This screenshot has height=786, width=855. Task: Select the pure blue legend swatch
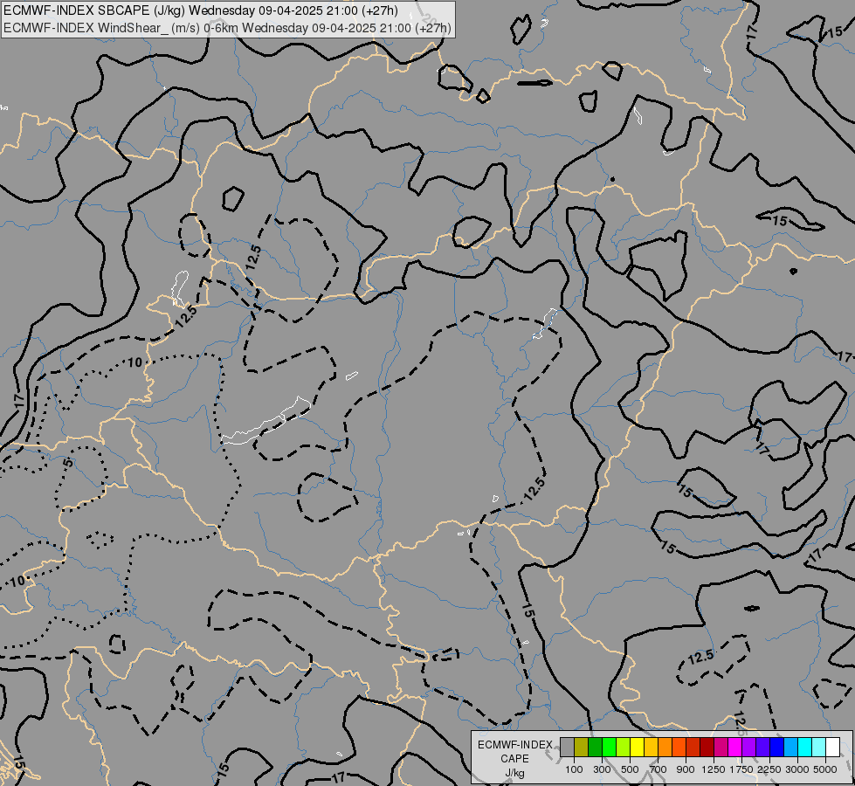click(777, 748)
